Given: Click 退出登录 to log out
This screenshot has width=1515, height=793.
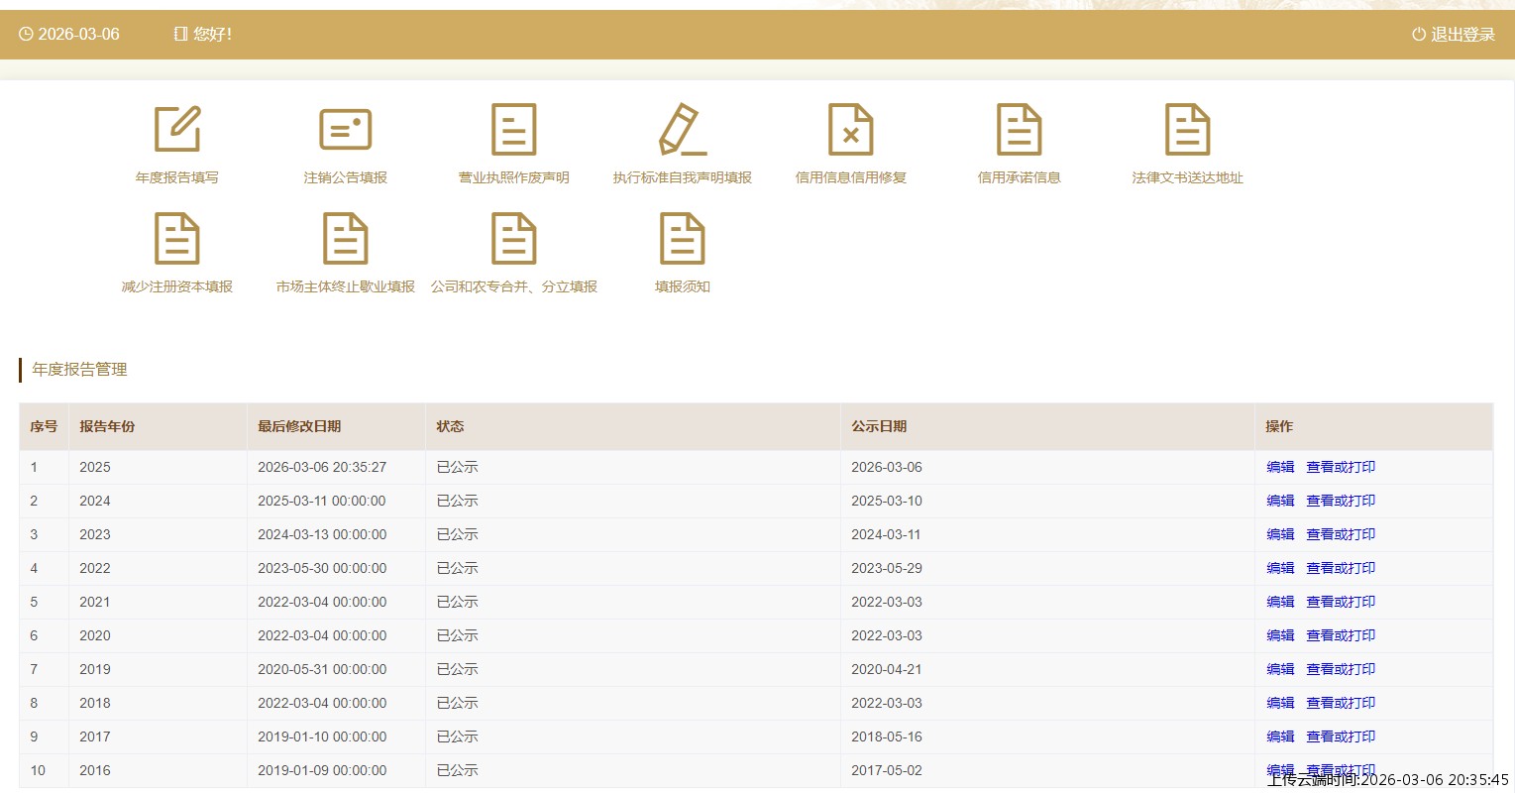Looking at the screenshot, I should click(1454, 35).
